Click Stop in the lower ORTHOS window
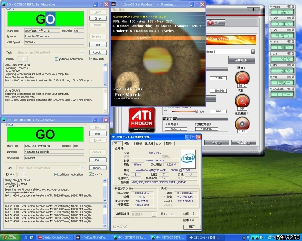The width and height of the screenshot is (302, 241). click(x=98, y=134)
